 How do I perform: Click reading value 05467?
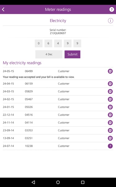click(29, 99)
